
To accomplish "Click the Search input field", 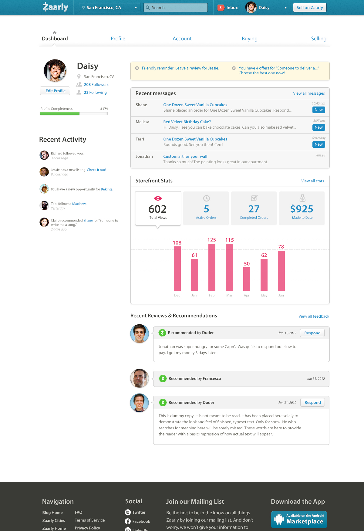I will pyautogui.click(x=176, y=8).
